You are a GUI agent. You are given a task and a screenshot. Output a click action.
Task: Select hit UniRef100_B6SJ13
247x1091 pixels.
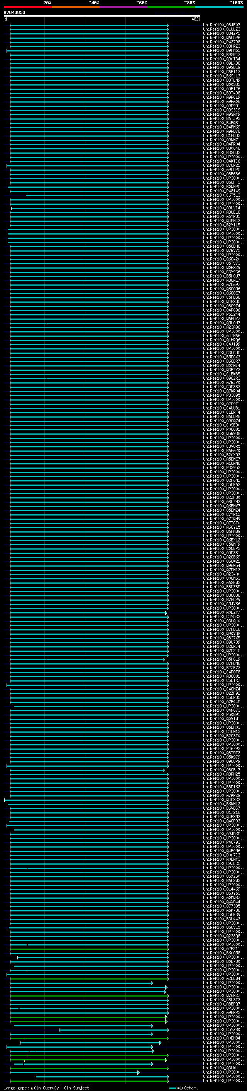point(222,76)
